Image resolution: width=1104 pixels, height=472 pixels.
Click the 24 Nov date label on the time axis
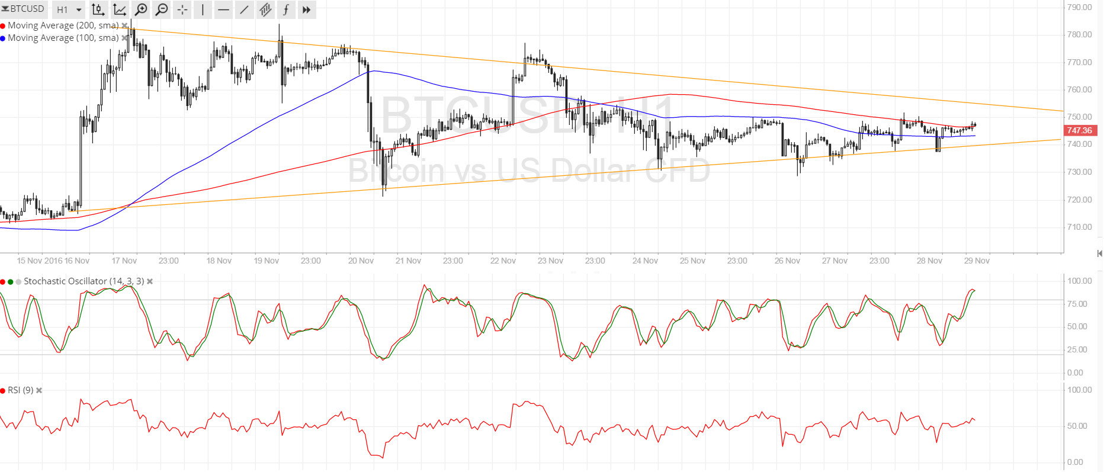(645, 261)
